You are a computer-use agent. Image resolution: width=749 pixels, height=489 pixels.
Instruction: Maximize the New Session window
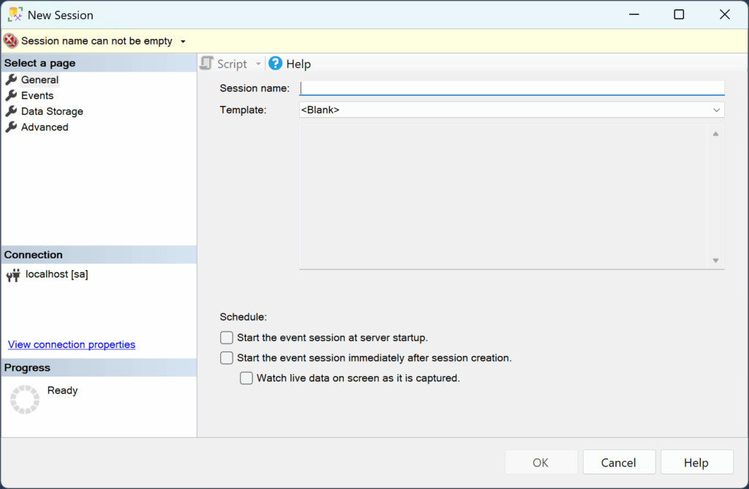point(679,15)
